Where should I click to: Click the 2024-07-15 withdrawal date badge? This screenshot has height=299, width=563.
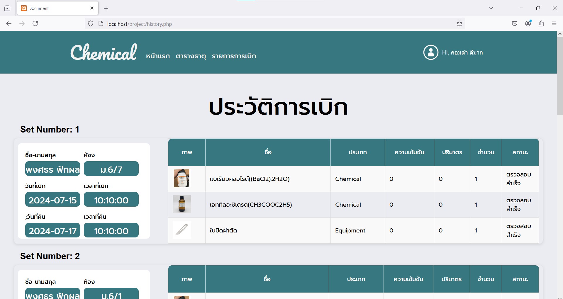tap(52, 199)
